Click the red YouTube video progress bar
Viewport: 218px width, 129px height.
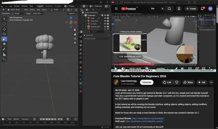(x=133, y=64)
